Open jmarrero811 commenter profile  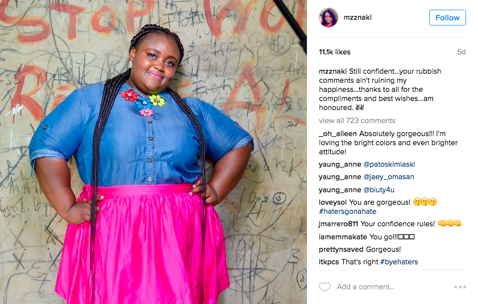[x=338, y=224]
